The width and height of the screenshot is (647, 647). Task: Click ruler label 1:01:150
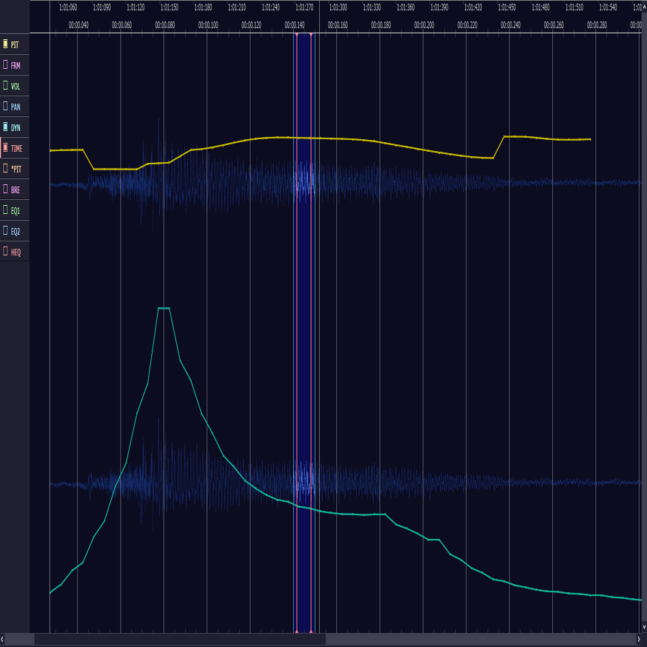(x=170, y=7)
